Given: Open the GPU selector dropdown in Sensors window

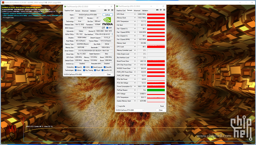Looking at the screenshot, I should (130, 110).
